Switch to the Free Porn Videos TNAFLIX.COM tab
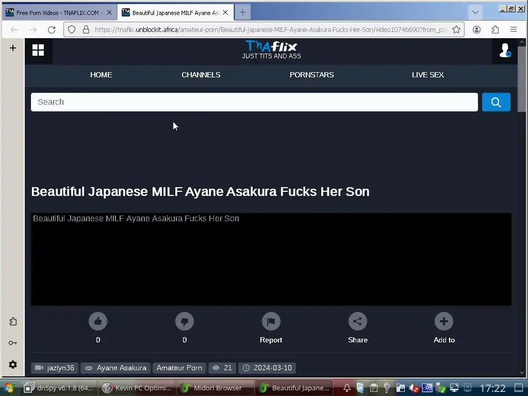The width and height of the screenshot is (528, 396). [x=59, y=13]
